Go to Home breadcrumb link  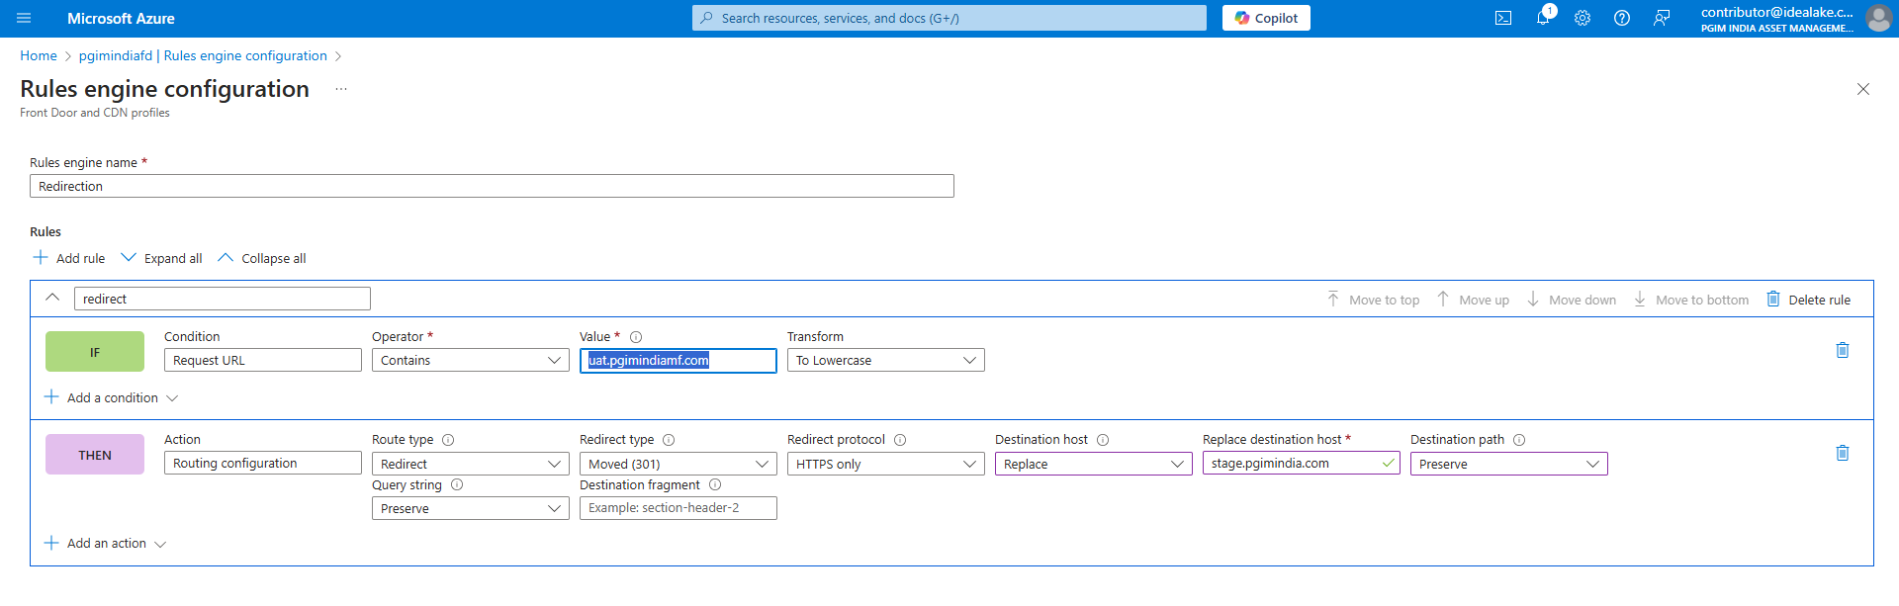[x=39, y=55]
